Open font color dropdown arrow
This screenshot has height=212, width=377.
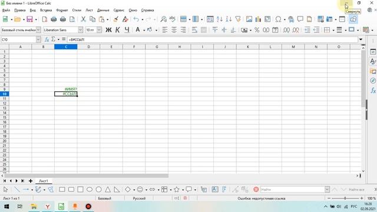point(144,30)
